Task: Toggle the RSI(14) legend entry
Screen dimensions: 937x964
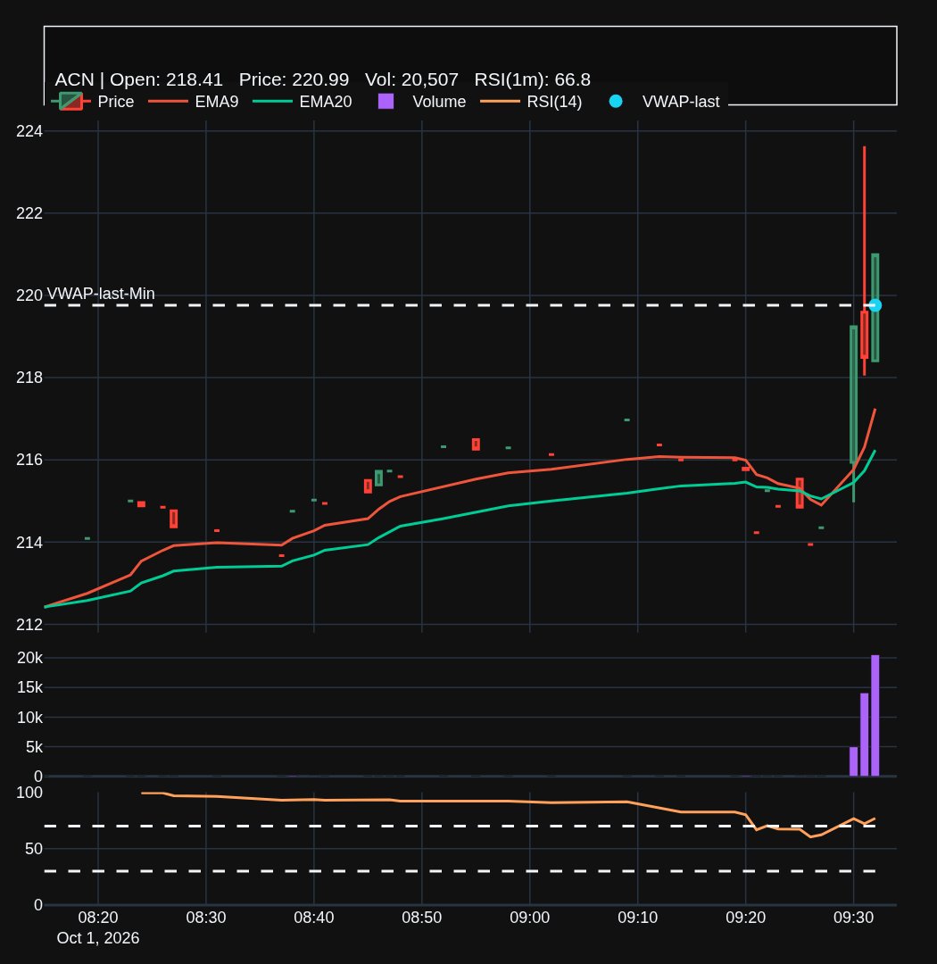Action: (x=531, y=102)
